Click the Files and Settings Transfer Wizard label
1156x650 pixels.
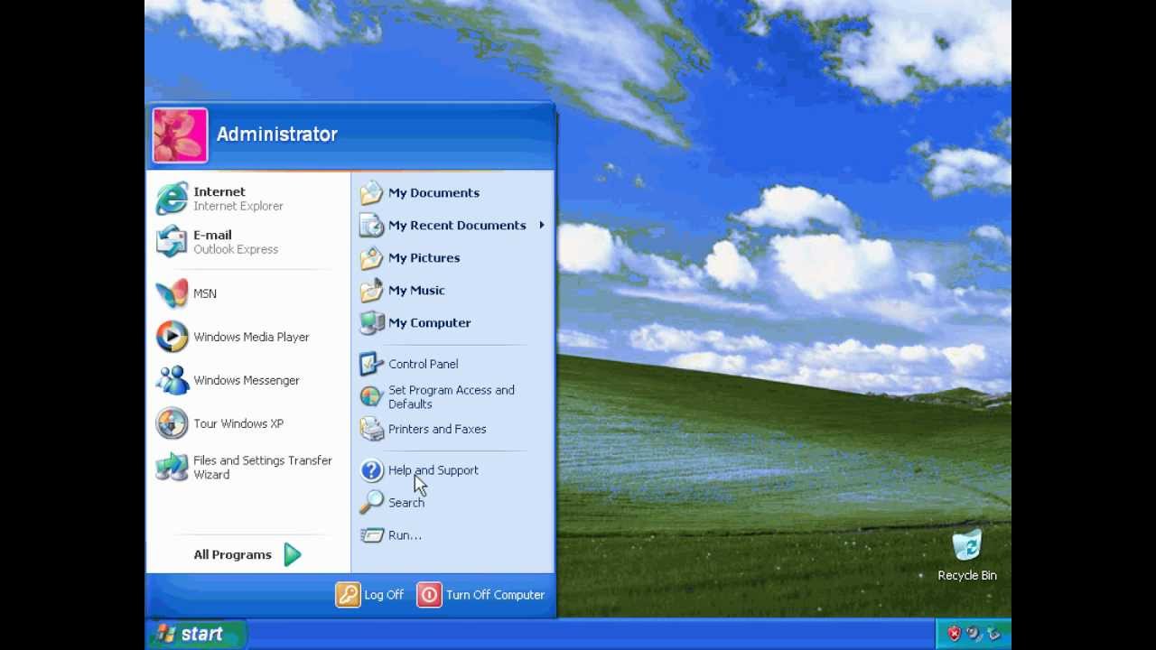(x=263, y=467)
